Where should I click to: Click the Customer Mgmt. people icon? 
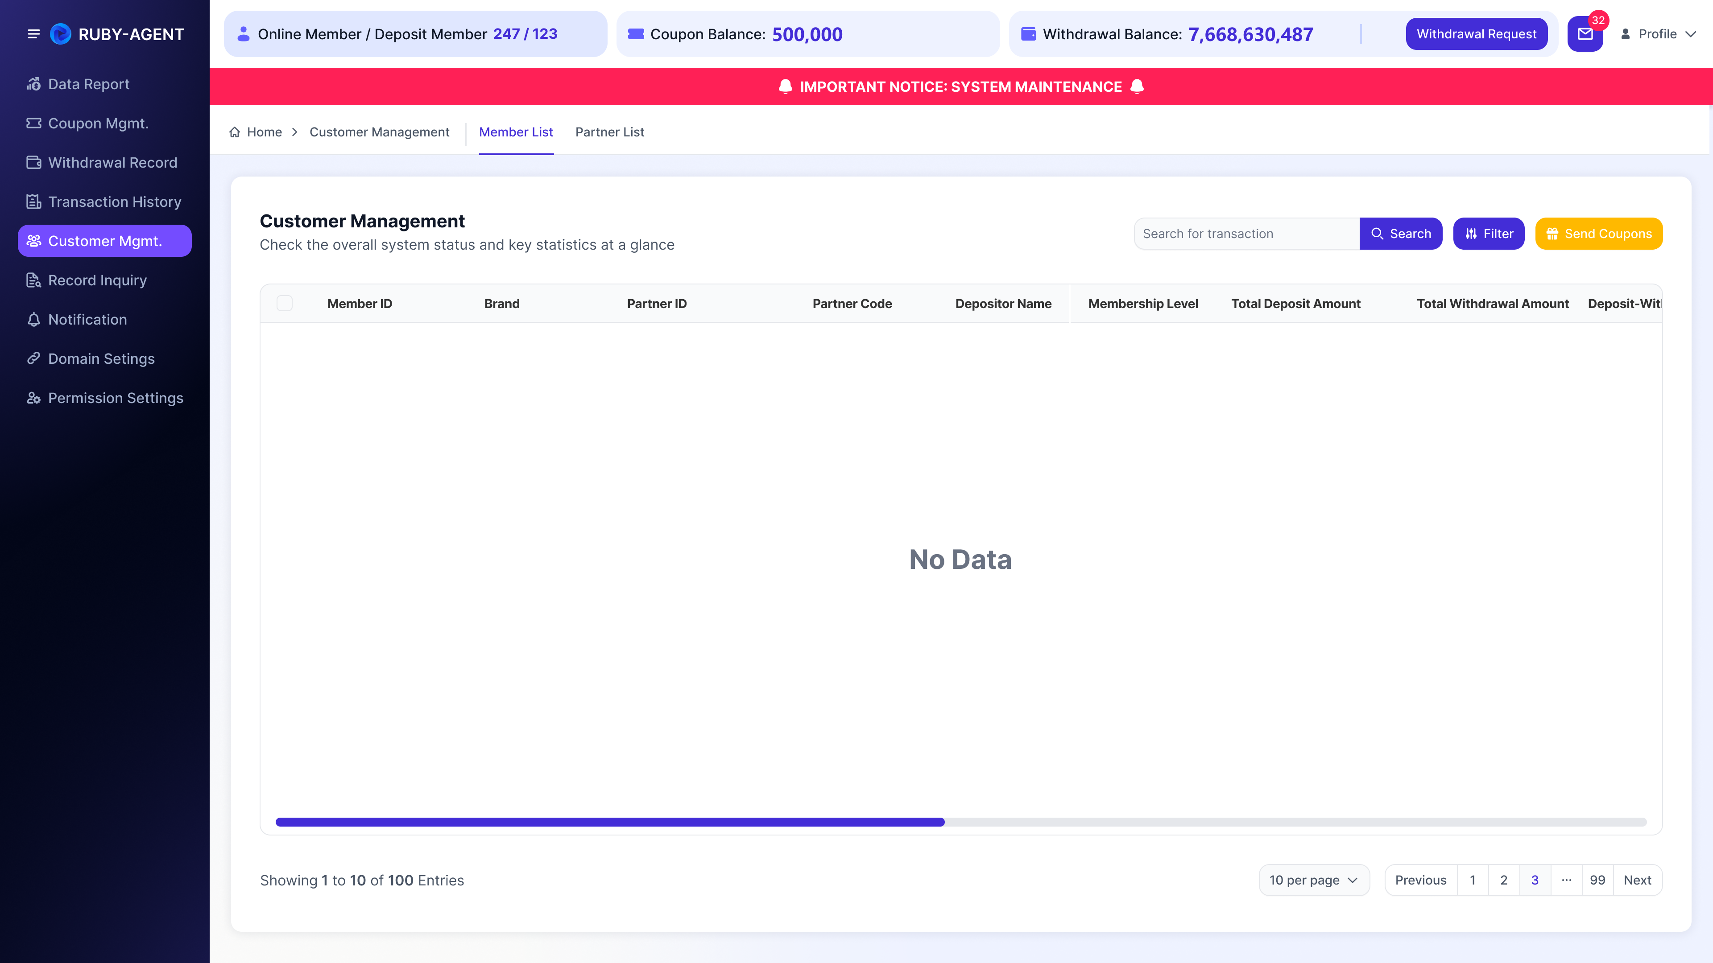(x=34, y=241)
